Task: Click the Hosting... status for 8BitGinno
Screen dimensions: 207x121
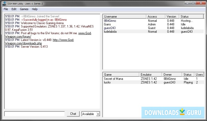Action: tap(187, 21)
